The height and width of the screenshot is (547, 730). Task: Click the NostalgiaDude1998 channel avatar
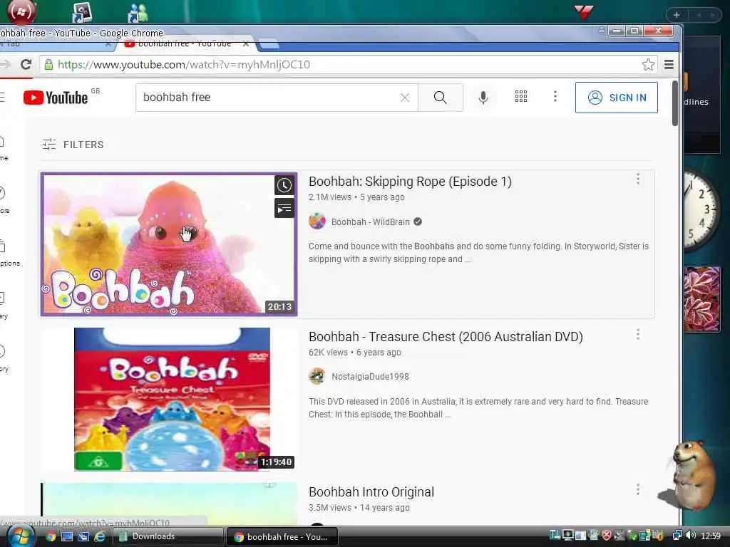(x=317, y=376)
